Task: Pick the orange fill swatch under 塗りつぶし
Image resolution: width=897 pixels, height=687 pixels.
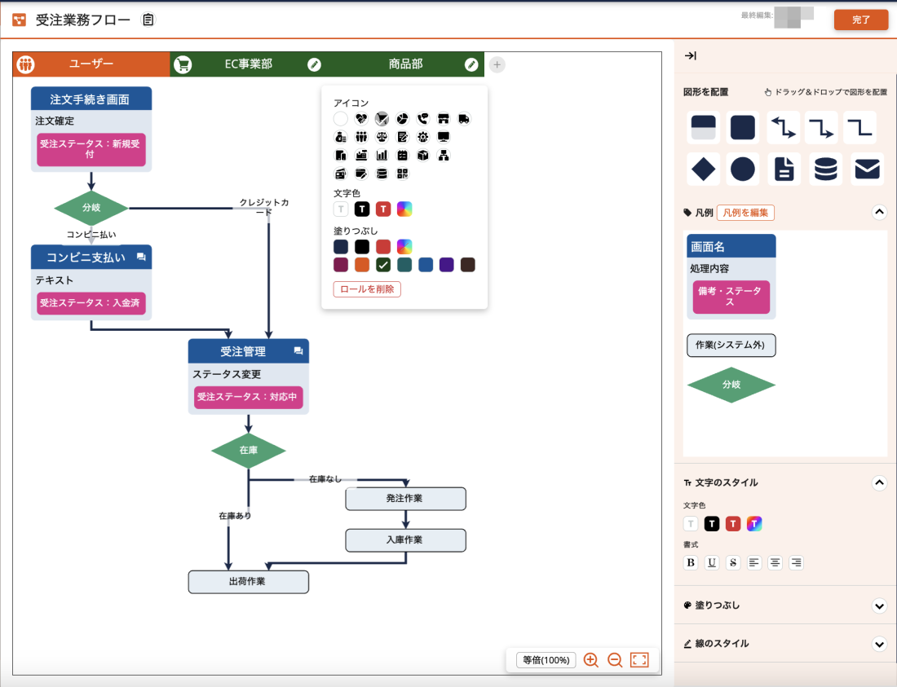Action: (364, 265)
